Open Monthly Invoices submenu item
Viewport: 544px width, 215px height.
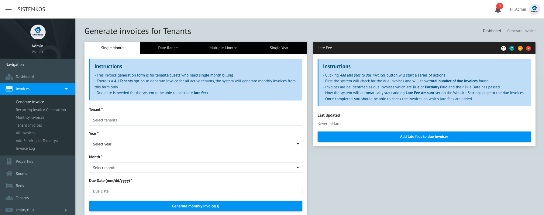point(30,118)
